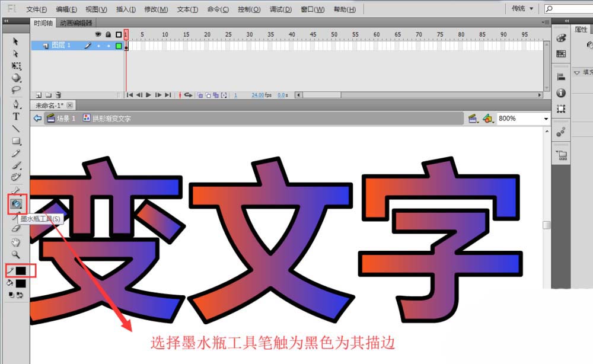593x364 pixels.
Task: Select the Hand tool
Action: (x=16, y=242)
